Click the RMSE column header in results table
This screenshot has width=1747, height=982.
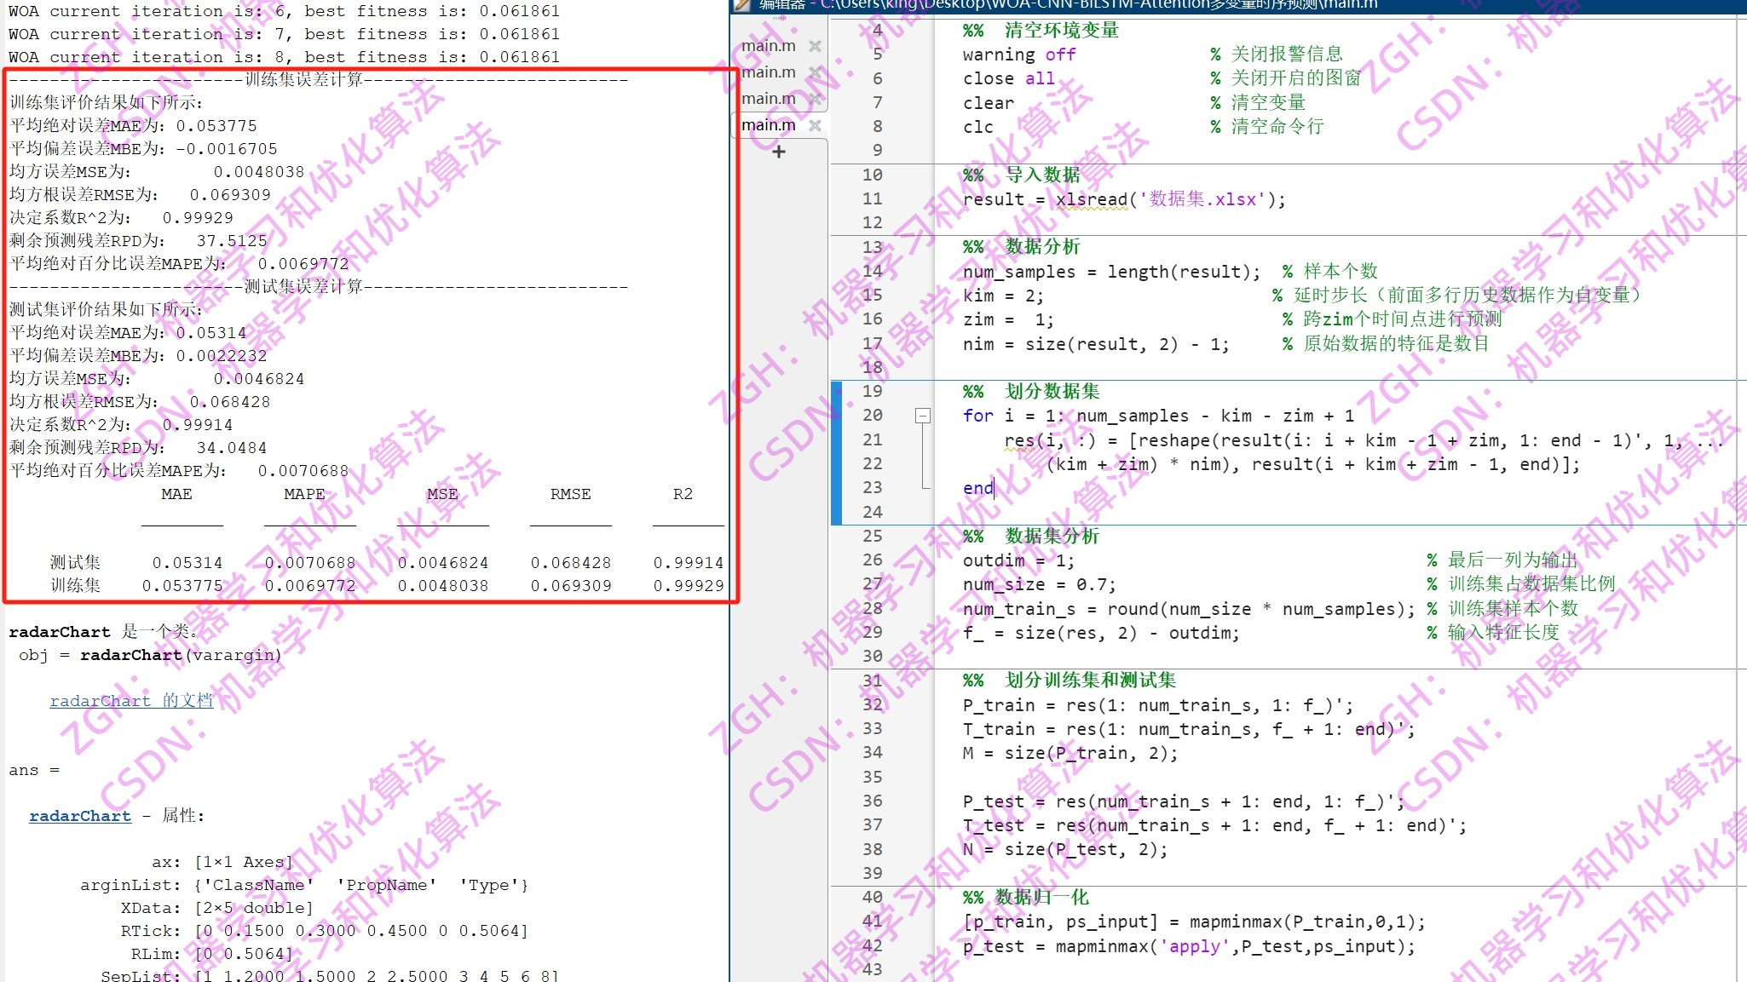point(570,494)
